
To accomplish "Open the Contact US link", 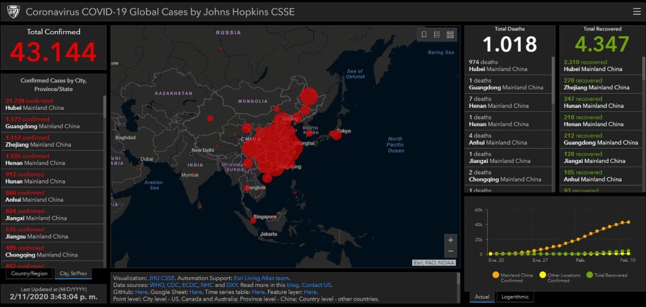I will coord(317,284).
